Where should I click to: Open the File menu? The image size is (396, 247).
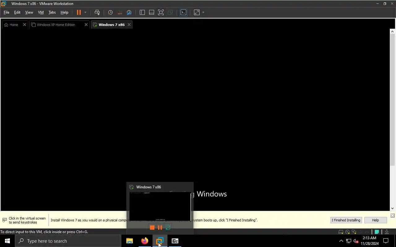6,12
